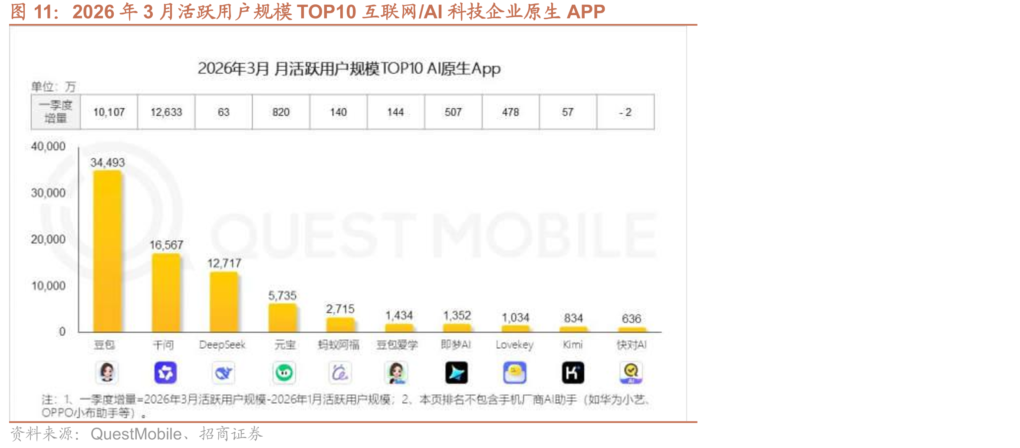The width and height of the screenshot is (1020, 448).
Task: Click the y-axis value 20,000
Action: [x=48, y=239]
